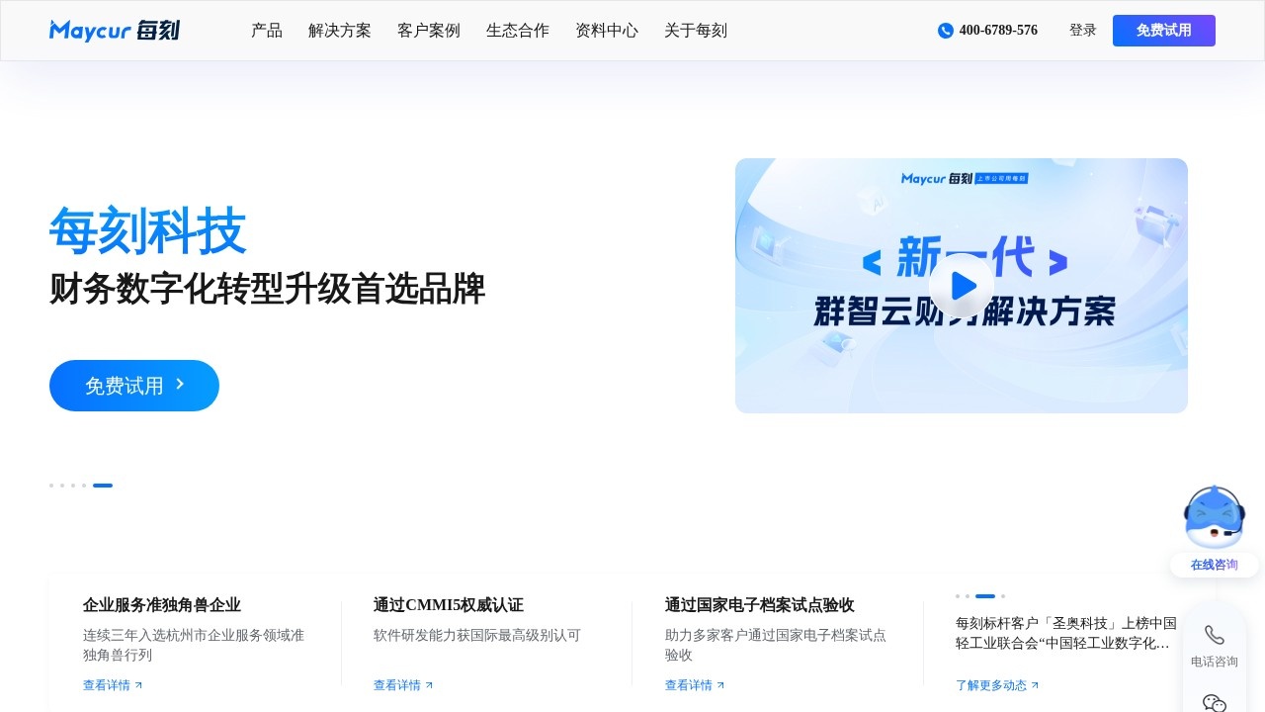
Task: Select the last news carousel dot
Action: [1003, 596]
